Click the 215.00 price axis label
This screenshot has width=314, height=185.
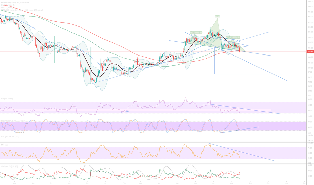click(x=310, y=42)
